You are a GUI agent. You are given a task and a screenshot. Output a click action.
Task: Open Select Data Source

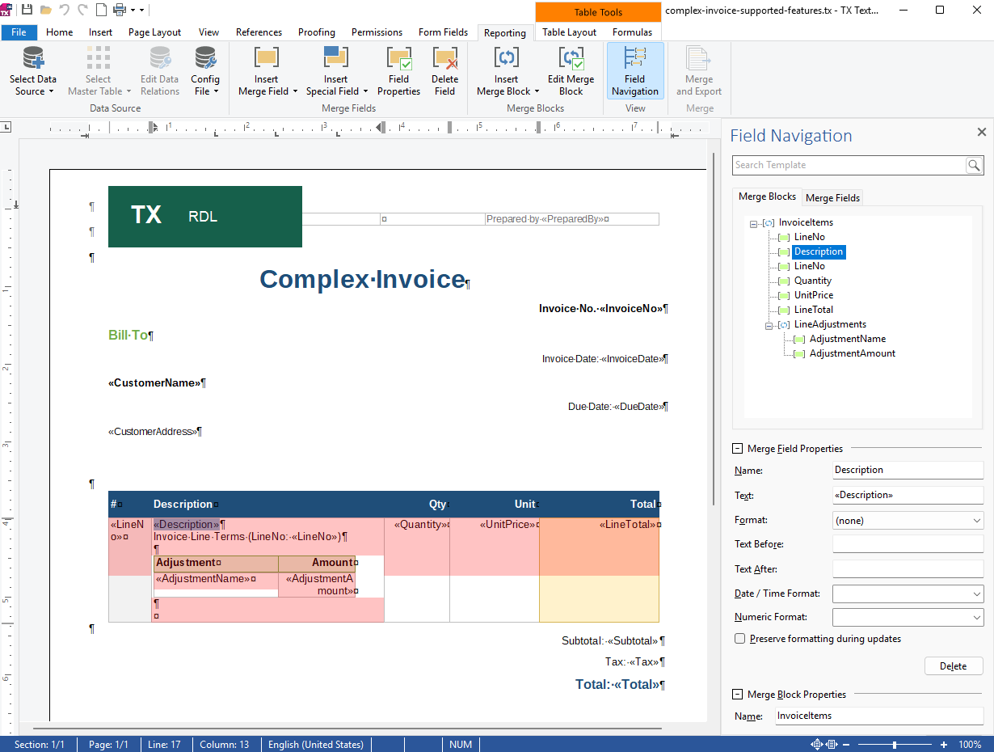33,71
